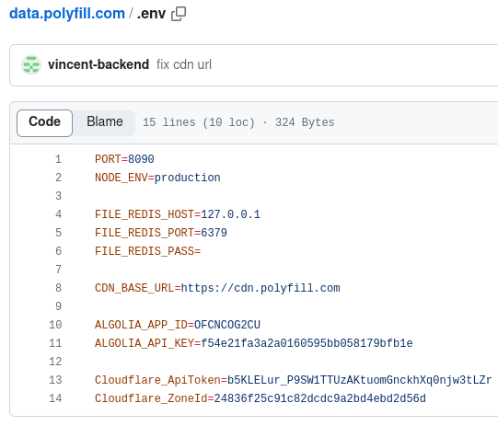
Task: Select empty line number 12
Action: pos(55,362)
